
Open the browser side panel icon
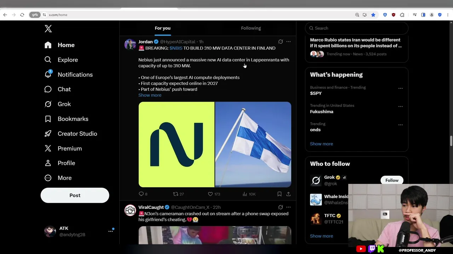pyautogui.click(x=423, y=15)
